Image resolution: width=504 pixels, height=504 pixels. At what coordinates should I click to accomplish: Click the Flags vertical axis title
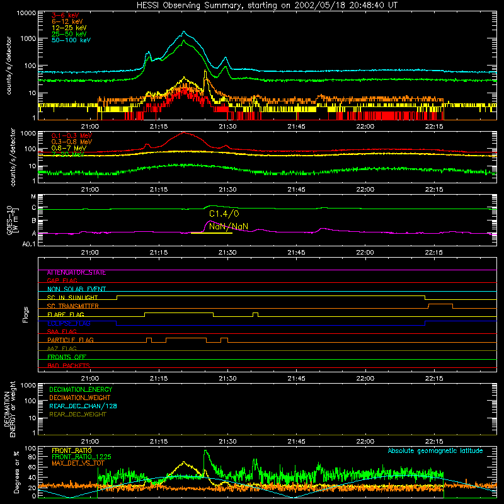[26, 314]
